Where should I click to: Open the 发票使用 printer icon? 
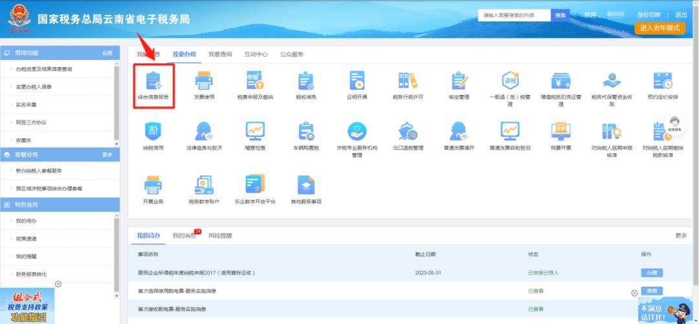pyautogui.click(x=204, y=81)
